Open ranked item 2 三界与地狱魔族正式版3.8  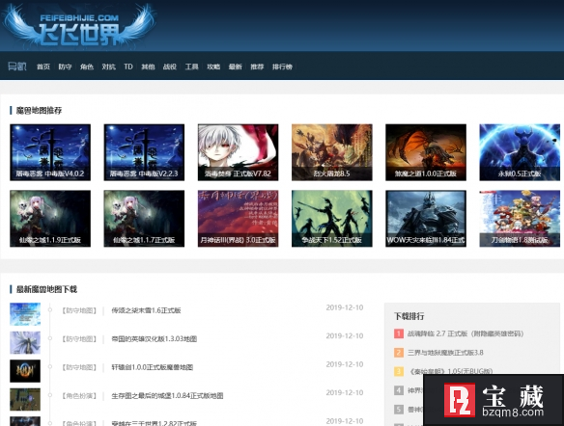(x=445, y=353)
